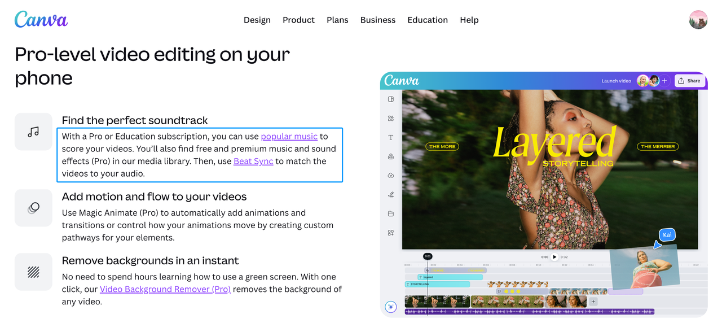Select the purple audio waveform track
This screenshot has height=323, width=722.
[529, 312]
